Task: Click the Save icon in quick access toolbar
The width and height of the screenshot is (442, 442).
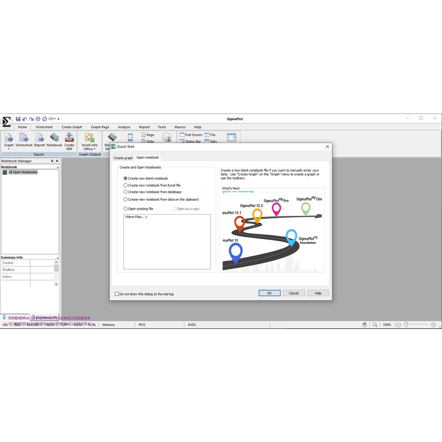Action: coord(18,119)
